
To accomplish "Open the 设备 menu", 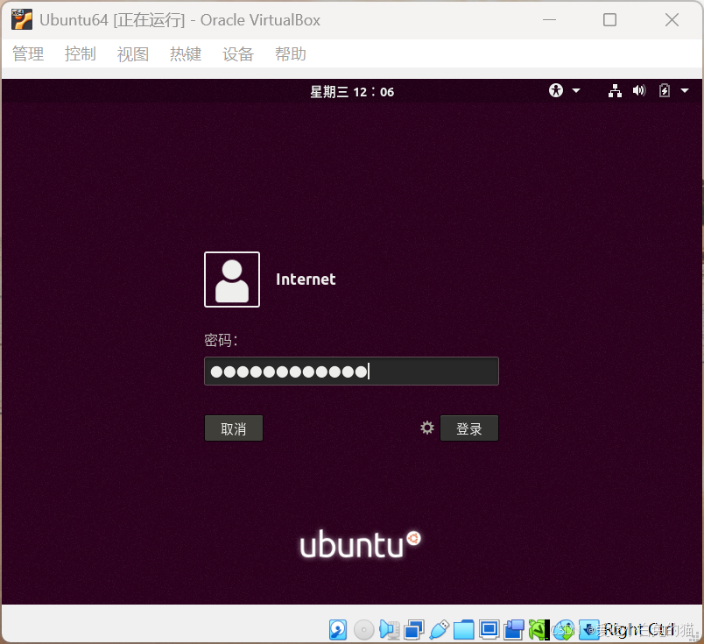I will pyautogui.click(x=238, y=54).
